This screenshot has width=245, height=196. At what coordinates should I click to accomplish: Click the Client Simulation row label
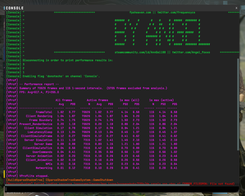38,128
